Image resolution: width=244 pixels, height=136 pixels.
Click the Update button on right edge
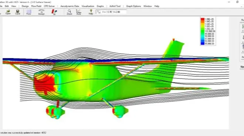[242, 67]
